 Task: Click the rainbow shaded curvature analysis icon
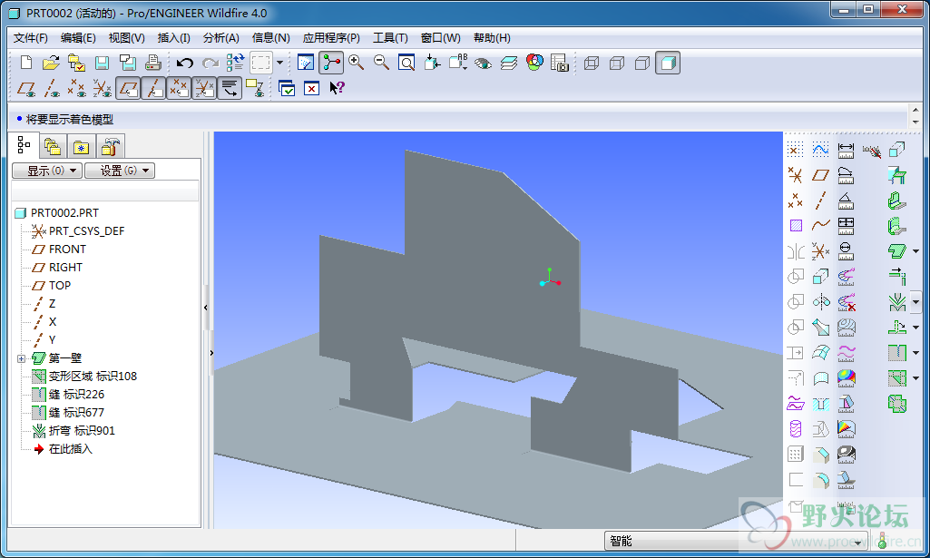pos(847,377)
